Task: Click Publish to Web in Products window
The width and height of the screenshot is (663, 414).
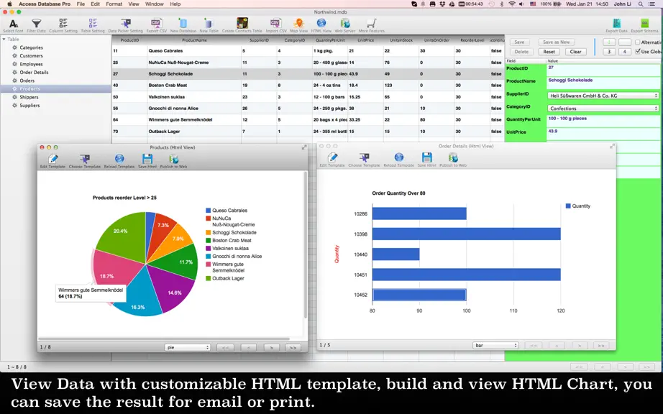Action: (x=173, y=159)
